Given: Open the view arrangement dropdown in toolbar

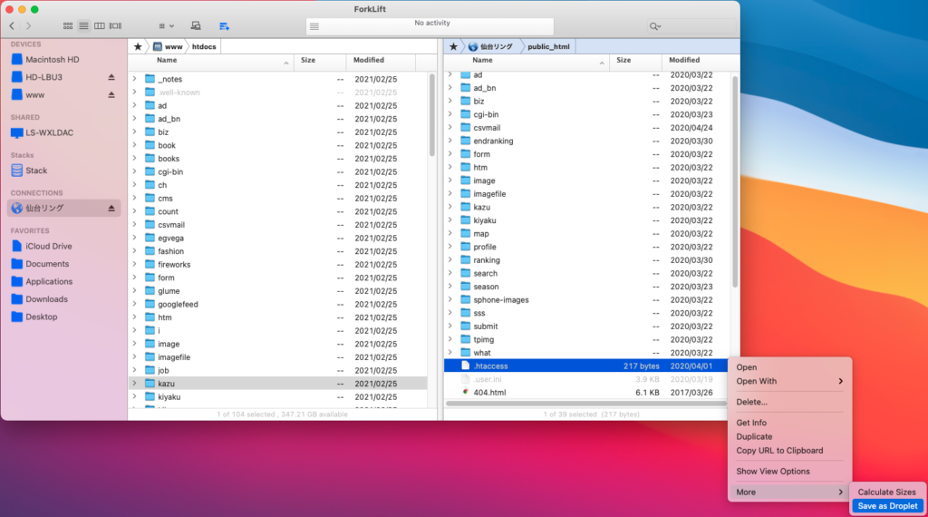Looking at the screenshot, I should (x=167, y=26).
